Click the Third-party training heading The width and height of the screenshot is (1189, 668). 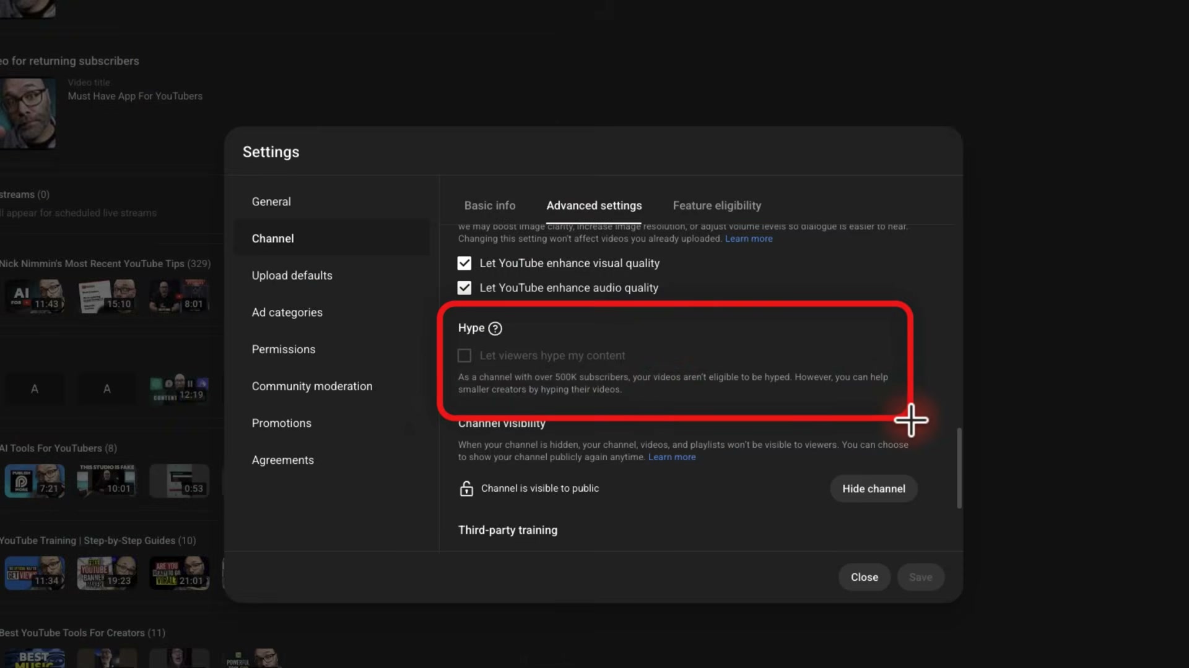[x=508, y=530]
